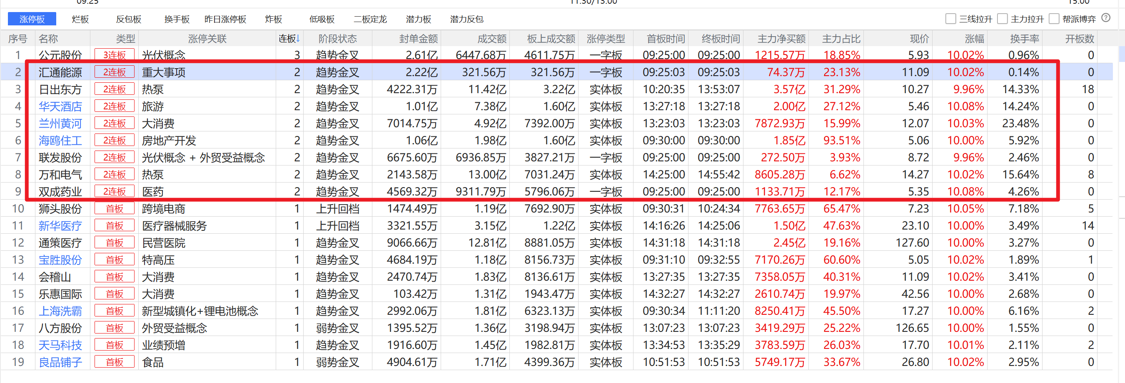Select the 乐惠国际 stock name
Screen dimensions: 1125x383
tap(60, 294)
